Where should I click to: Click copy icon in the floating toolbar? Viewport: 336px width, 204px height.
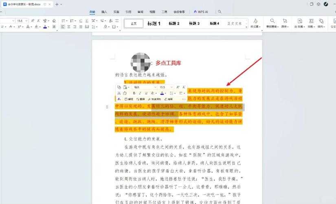(119, 87)
